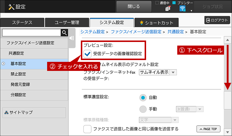Follow the ファクス/イメージ送信設定 breadcrumb link

(x=136, y=32)
